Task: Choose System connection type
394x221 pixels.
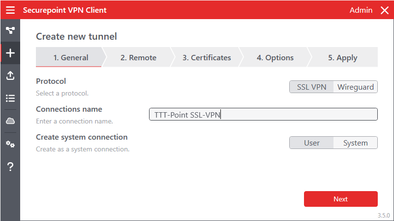Action: tap(355, 143)
